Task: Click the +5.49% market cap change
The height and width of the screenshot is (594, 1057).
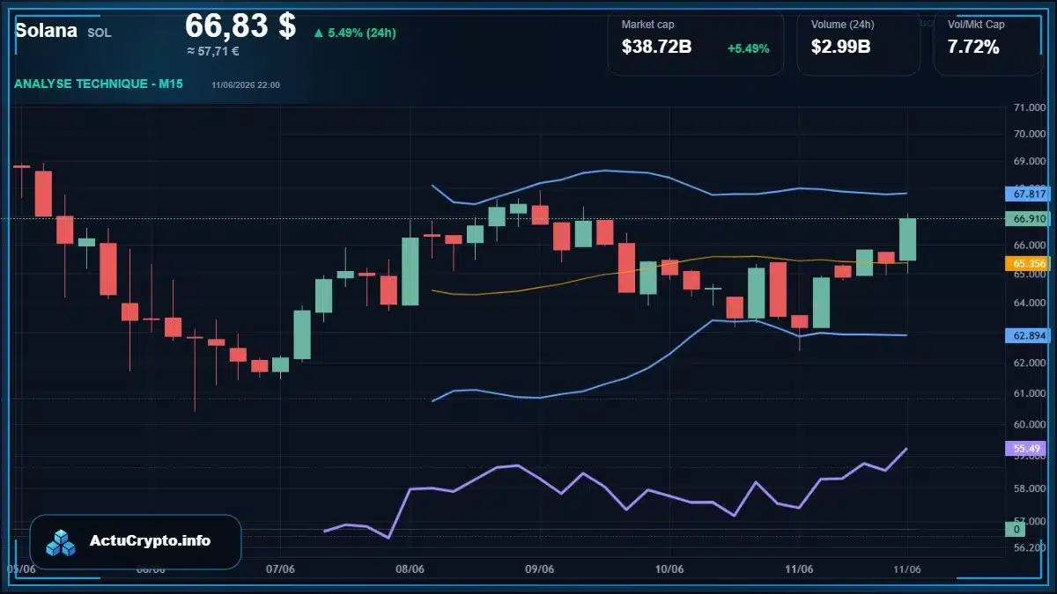Action: point(749,48)
